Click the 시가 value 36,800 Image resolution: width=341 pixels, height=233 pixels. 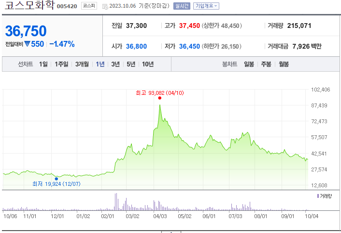pos(136,46)
